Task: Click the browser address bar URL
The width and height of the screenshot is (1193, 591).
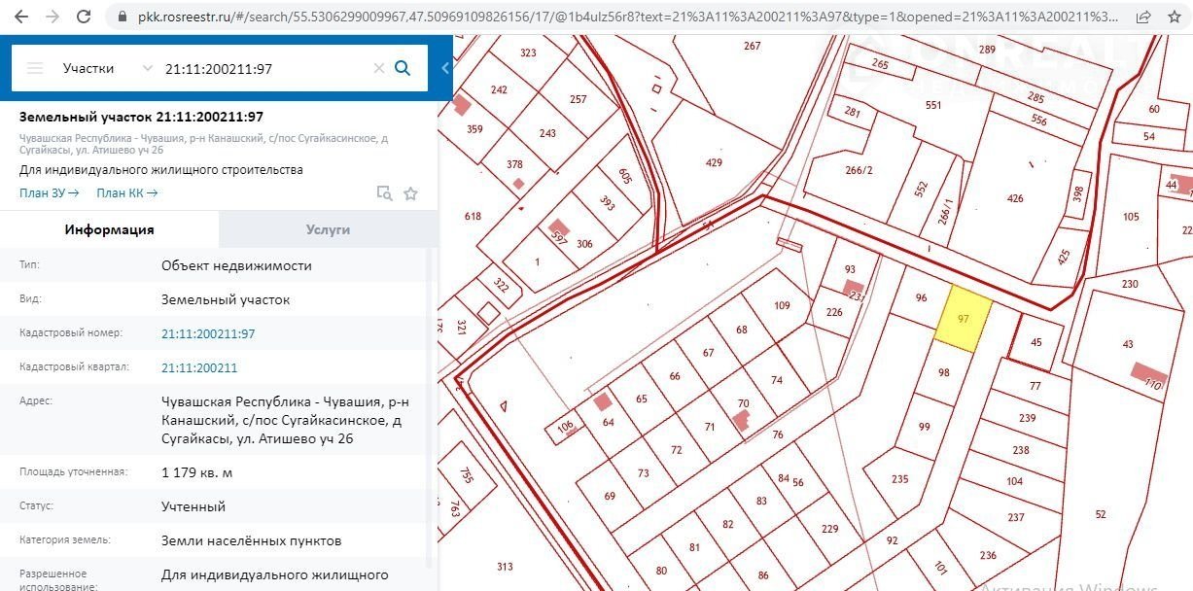Action: [x=622, y=17]
